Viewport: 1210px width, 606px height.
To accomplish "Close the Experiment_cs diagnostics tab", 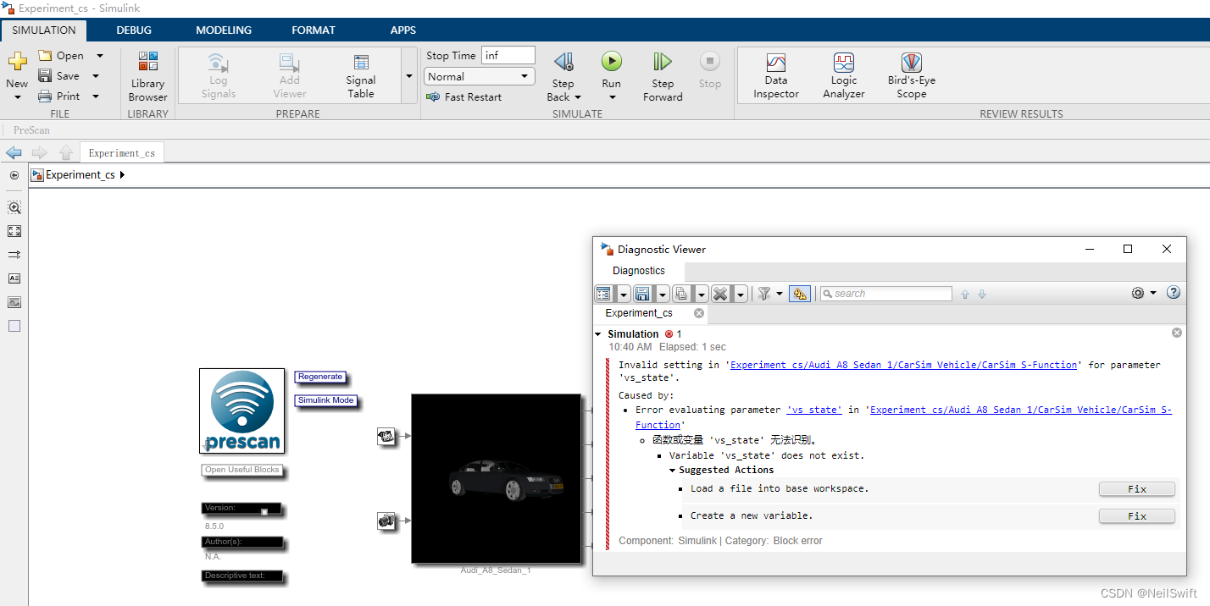I will tap(699, 313).
